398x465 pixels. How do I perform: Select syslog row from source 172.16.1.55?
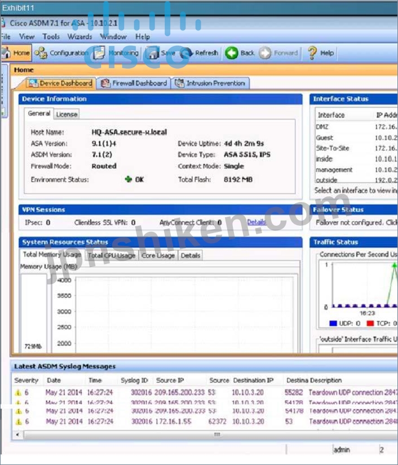[205, 421]
